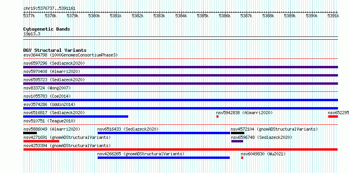This screenshot has width=349, height=173.
Task: Click the red nsv4271691 variant bar
Action: 41,141
